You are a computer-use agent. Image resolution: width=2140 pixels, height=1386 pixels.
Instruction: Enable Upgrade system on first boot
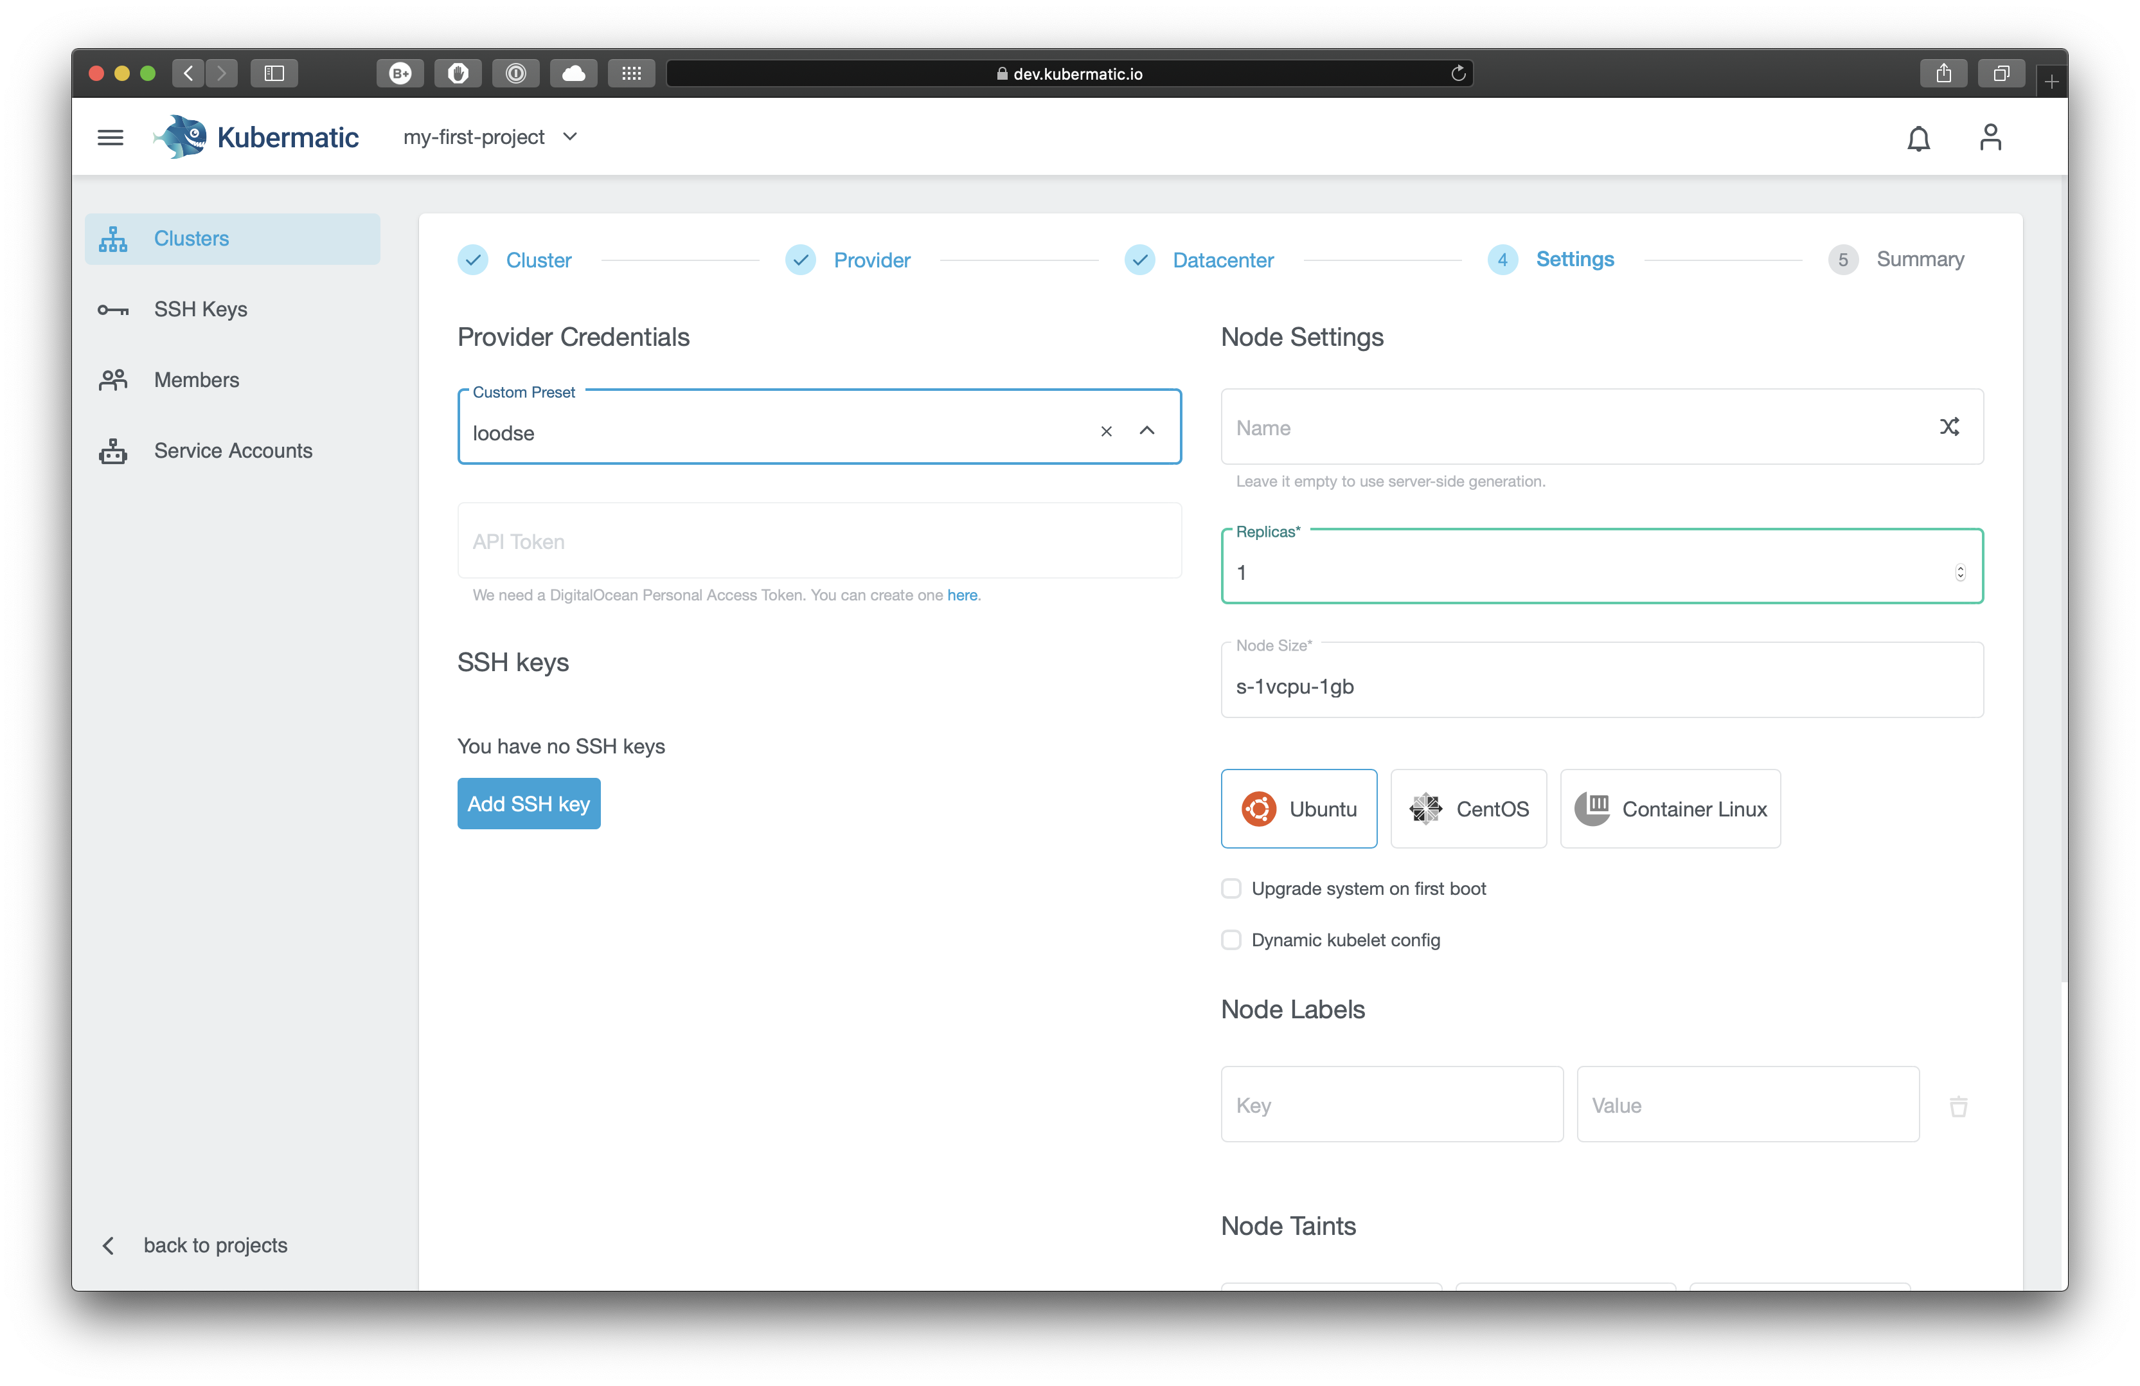pos(1231,888)
